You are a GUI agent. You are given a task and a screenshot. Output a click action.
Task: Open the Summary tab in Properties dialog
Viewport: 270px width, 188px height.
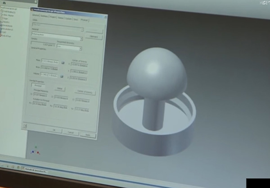pyautogui.click(x=44, y=16)
